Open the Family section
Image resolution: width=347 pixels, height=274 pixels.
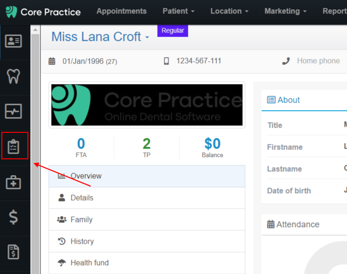coord(147,219)
